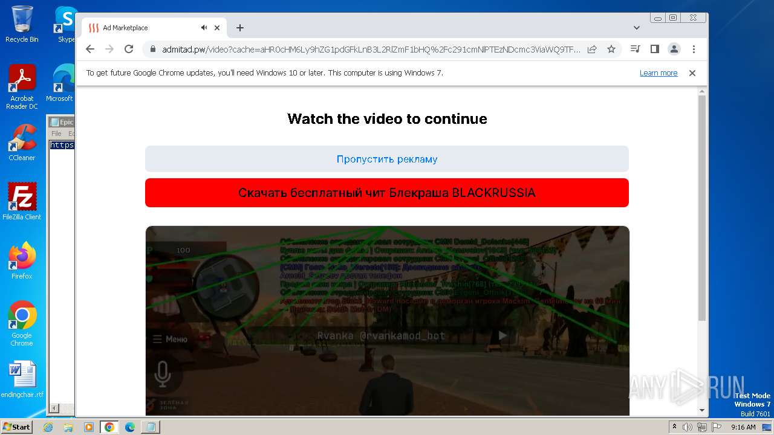
Task: Go forward to next page
Action: tap(109, 49)
